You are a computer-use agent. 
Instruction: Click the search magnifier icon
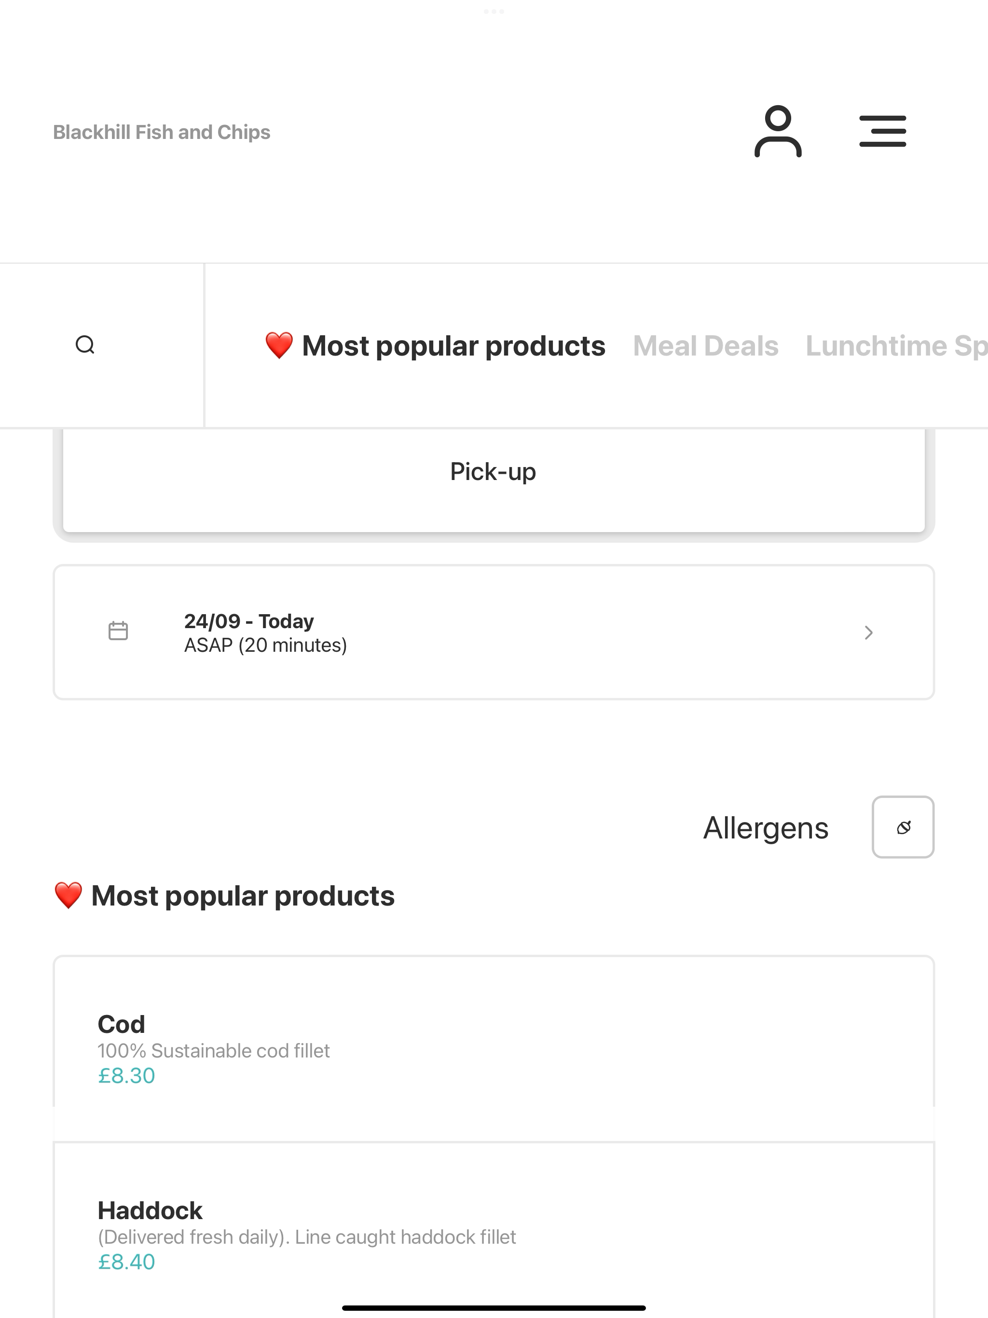click(x=85, y=345)
